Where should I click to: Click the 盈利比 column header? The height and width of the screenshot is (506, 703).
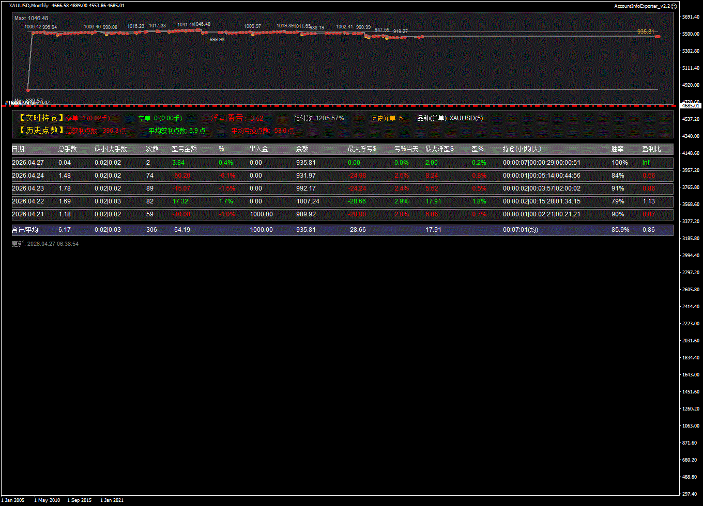(x=651, y=149)
